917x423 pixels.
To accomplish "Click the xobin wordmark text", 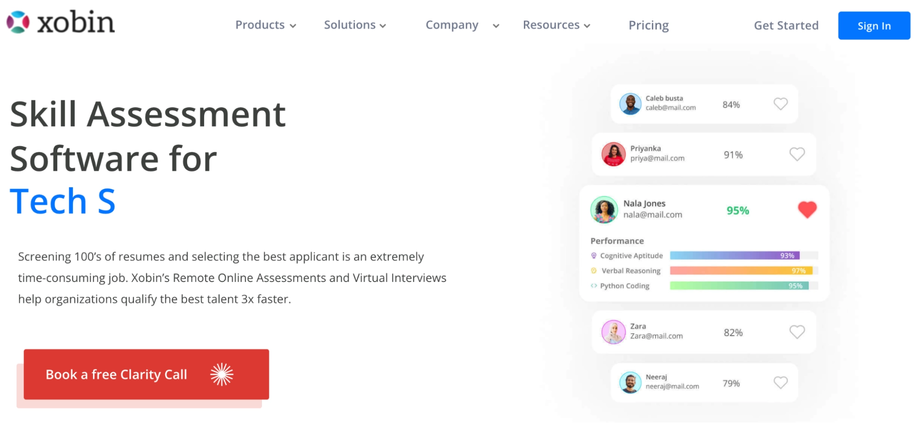I will coord(76,22).
